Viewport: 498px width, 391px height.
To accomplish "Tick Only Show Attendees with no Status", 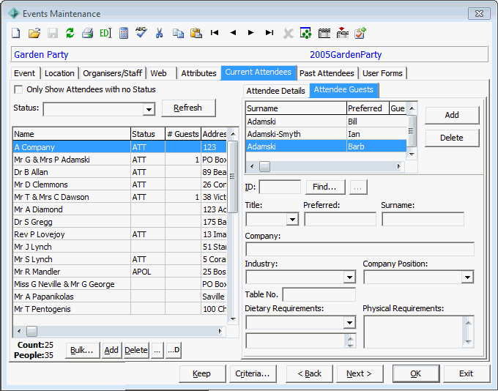I will (x=18, y=89).
